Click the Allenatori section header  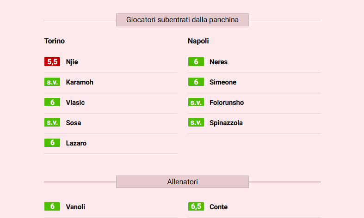point(182,182)
